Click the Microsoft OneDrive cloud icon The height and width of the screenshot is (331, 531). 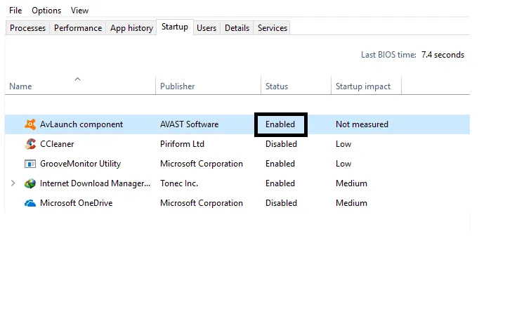pyautogui.click(x=30, y=203)
